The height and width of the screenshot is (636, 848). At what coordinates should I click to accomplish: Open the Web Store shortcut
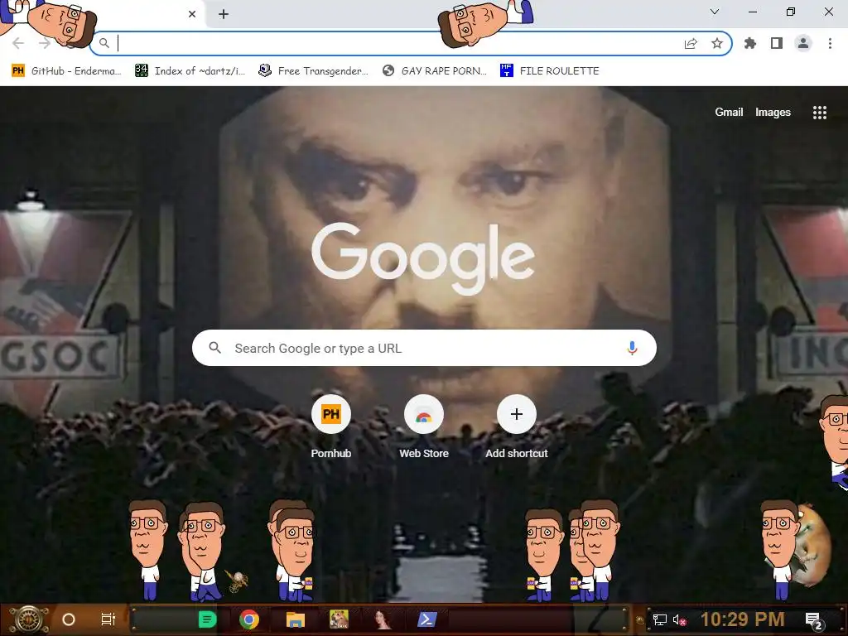click(x=424, y=427)
